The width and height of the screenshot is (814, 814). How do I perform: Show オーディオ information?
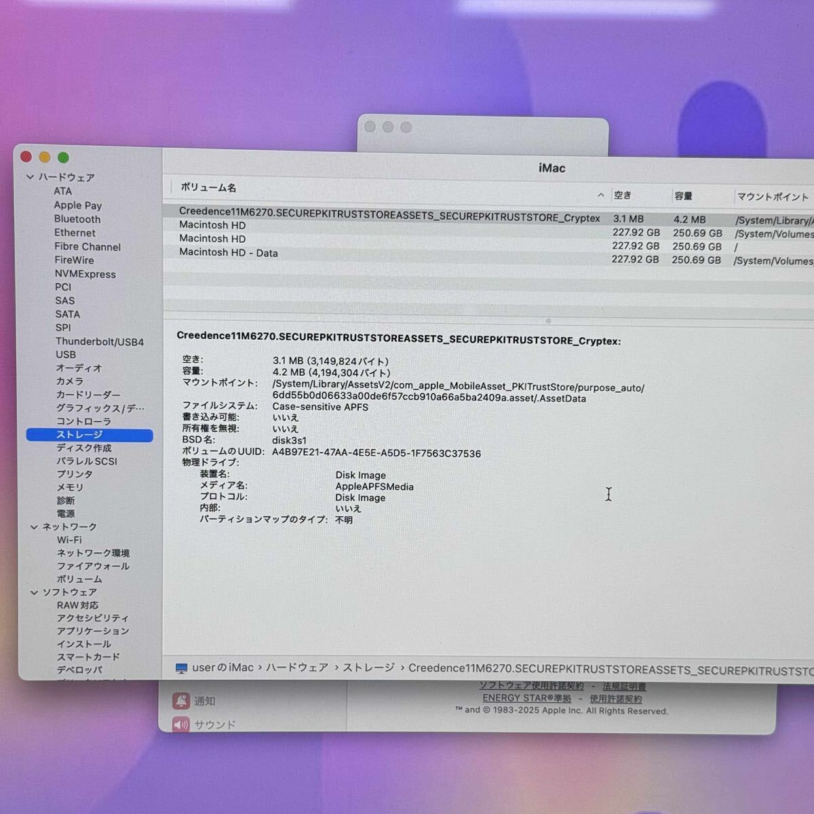click(79, 368)
